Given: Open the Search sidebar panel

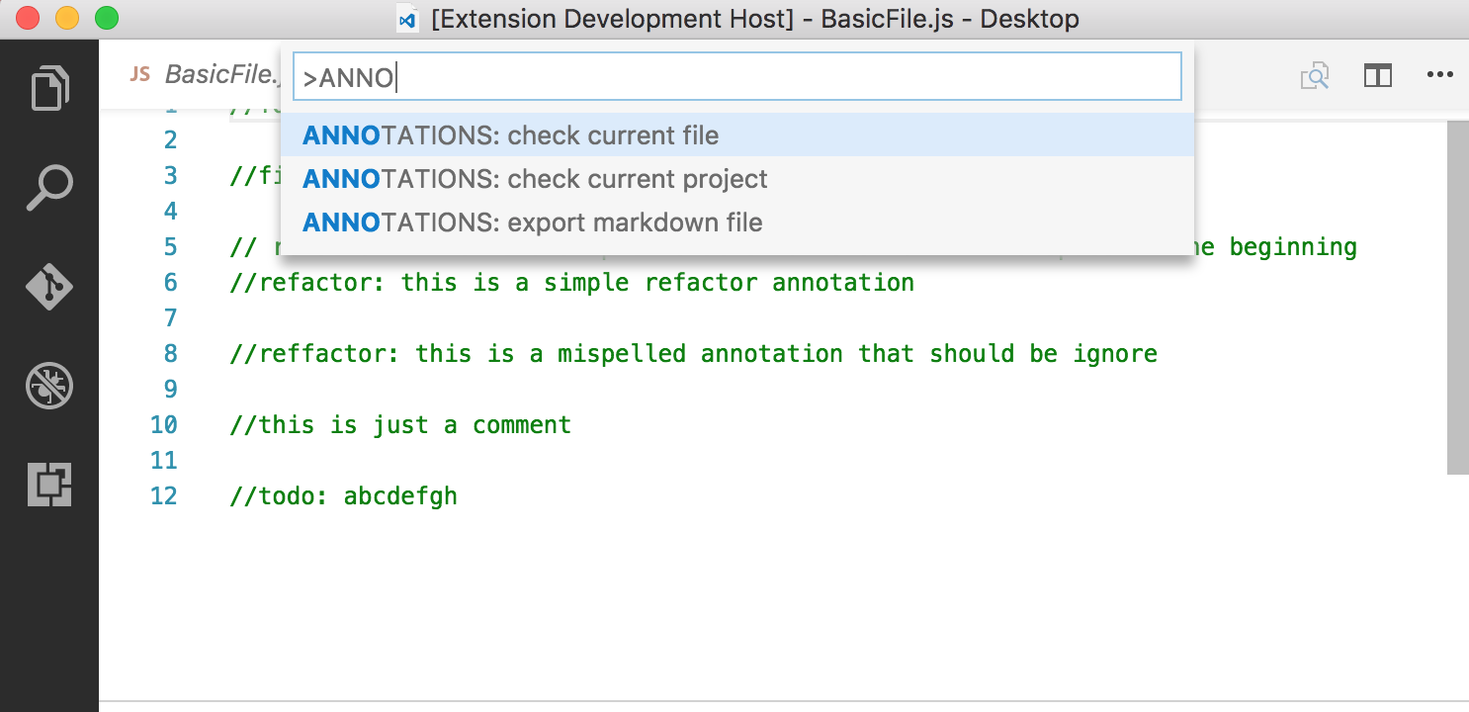Looking at the screenshot, I should point(48,187).
